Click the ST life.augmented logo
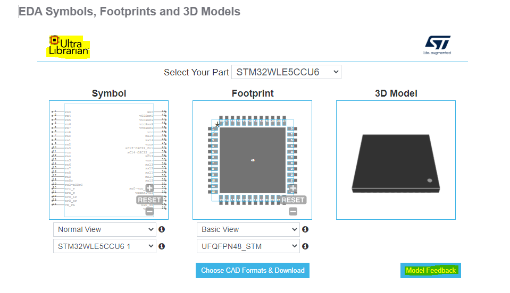Screen dimensions: 510x293 click(437, 45)
